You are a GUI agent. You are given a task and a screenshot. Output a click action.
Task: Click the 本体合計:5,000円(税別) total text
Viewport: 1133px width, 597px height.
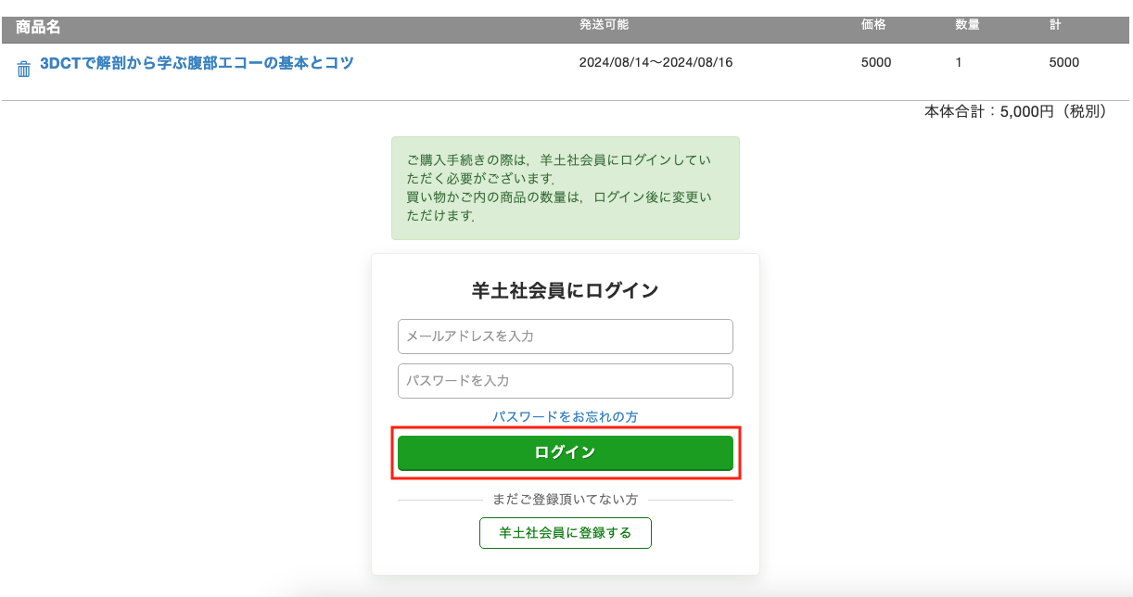1015,112
